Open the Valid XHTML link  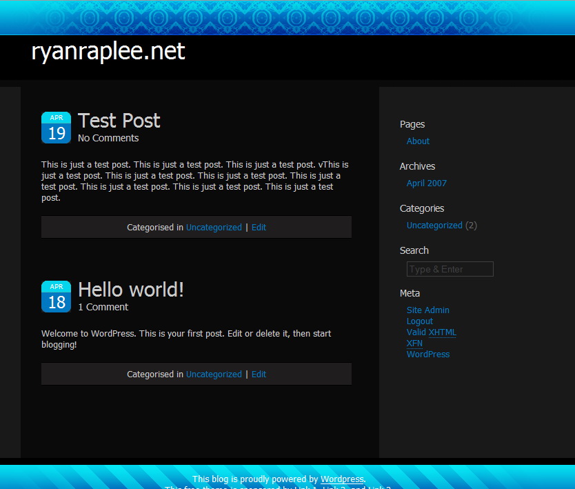[431, 332]
